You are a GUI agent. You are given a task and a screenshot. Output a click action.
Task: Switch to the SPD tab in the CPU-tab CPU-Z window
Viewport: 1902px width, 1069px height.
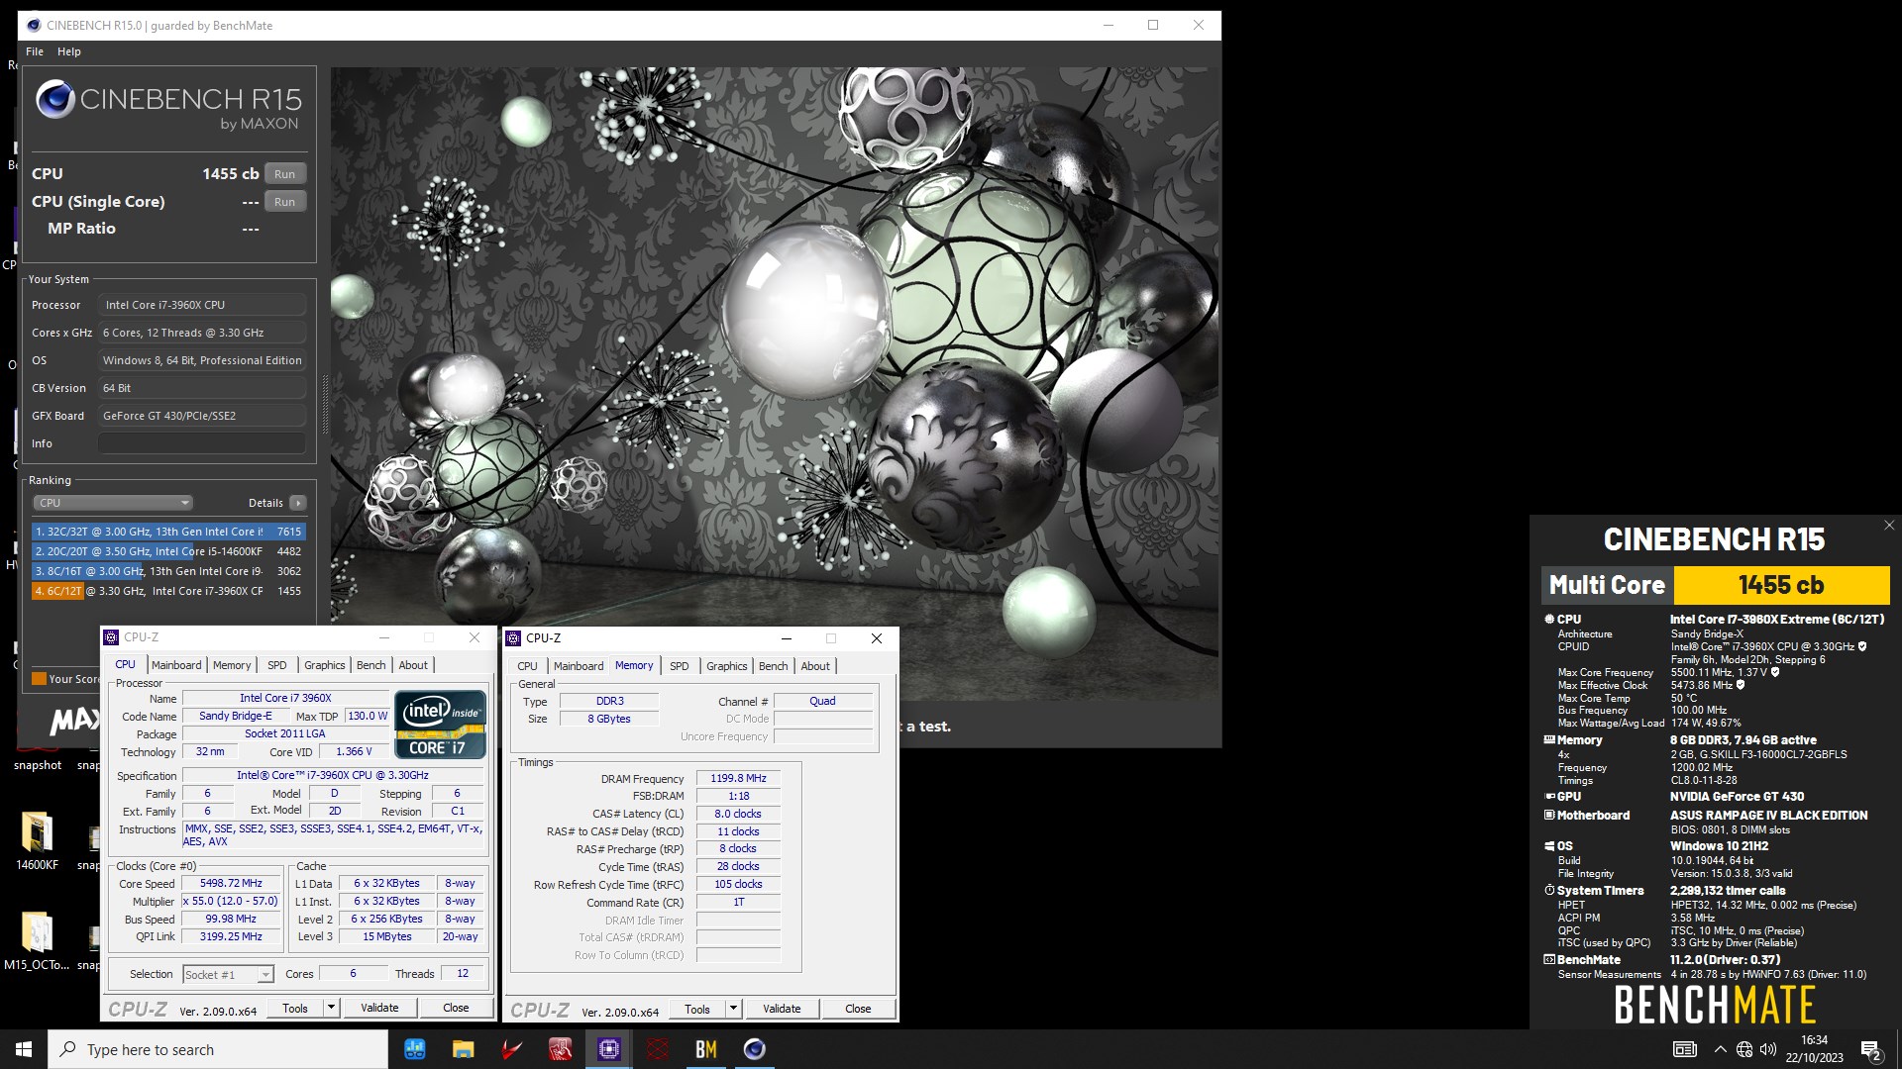pos(277,665)
